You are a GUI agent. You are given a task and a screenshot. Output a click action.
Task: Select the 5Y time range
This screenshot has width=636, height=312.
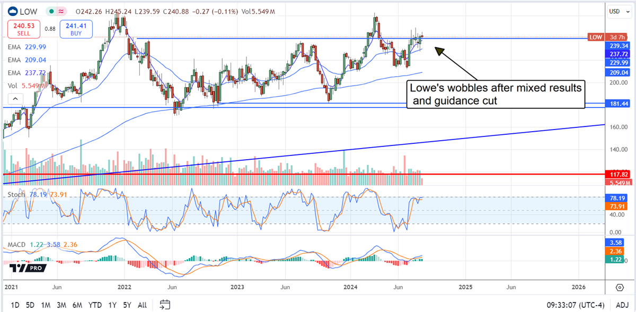point(127,305)
